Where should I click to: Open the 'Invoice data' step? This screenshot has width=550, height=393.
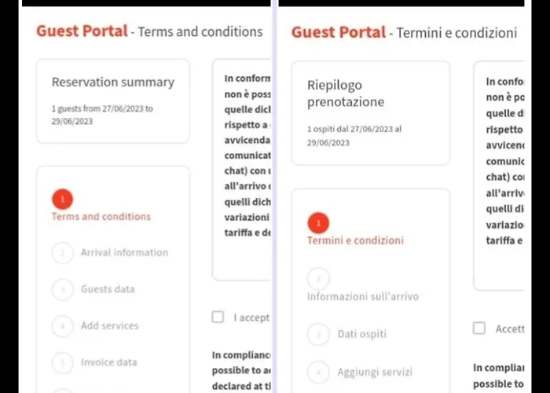108,362
